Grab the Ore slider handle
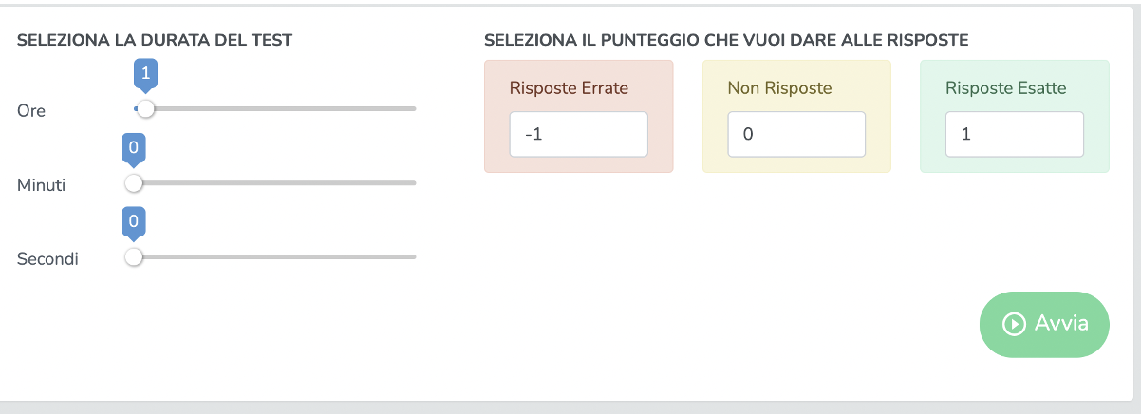This screenshot has height=416, width=1141. [145, 109]
